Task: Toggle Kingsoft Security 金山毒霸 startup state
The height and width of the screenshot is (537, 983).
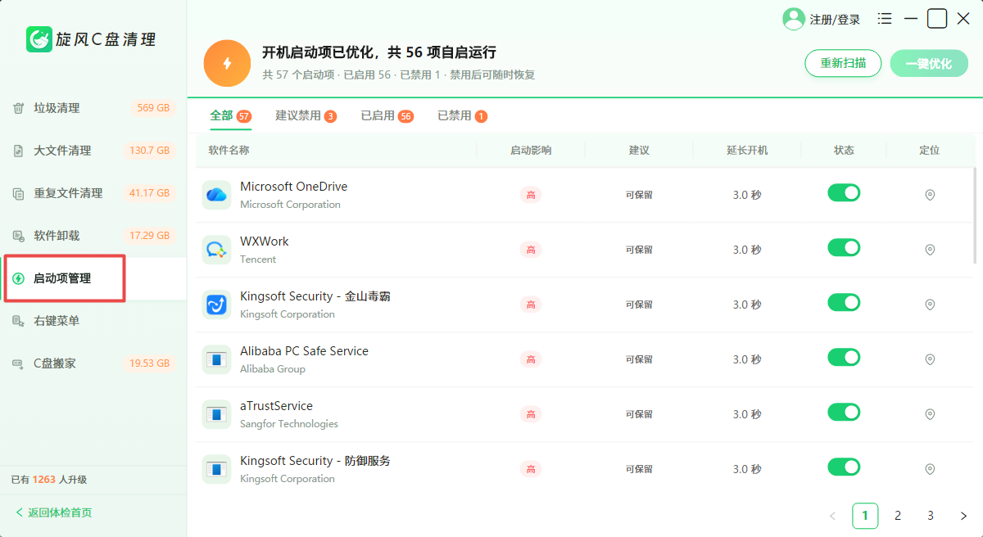Action: (x=844, y=303)
